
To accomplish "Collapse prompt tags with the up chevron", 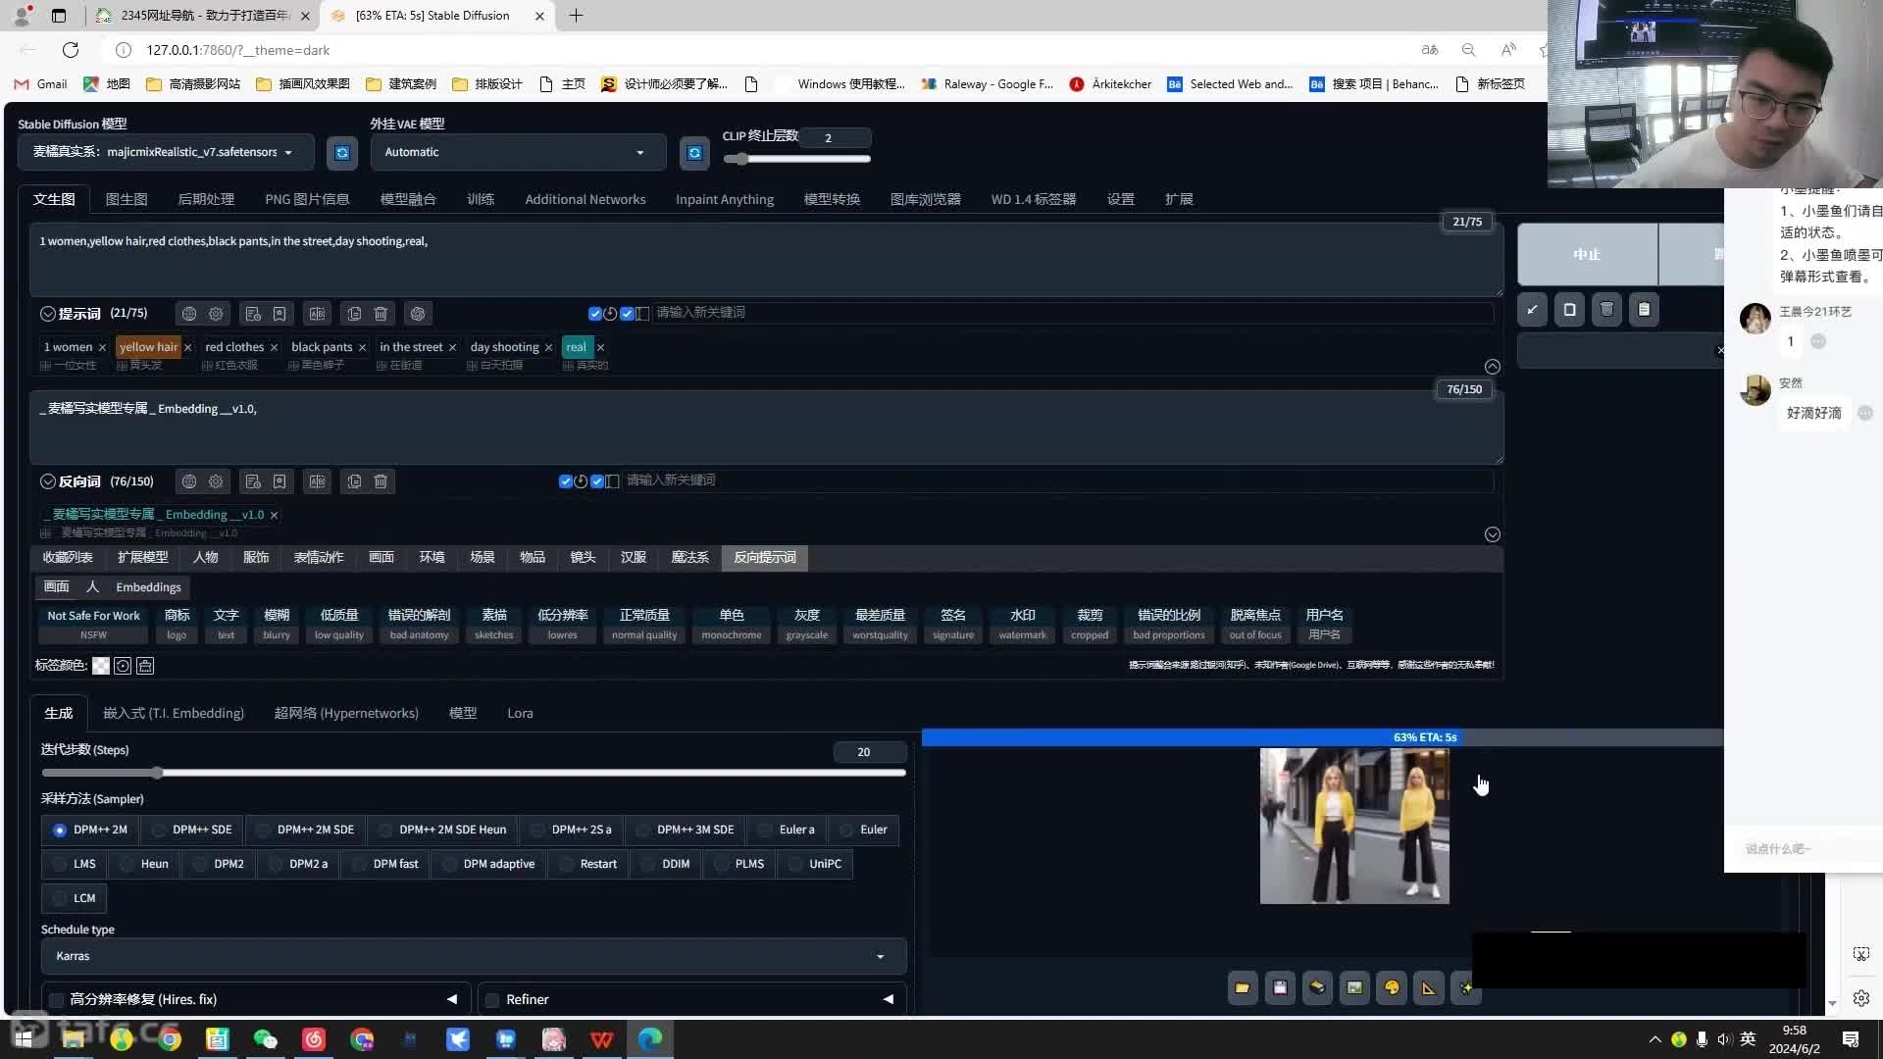I will [x=1492, y=367].
